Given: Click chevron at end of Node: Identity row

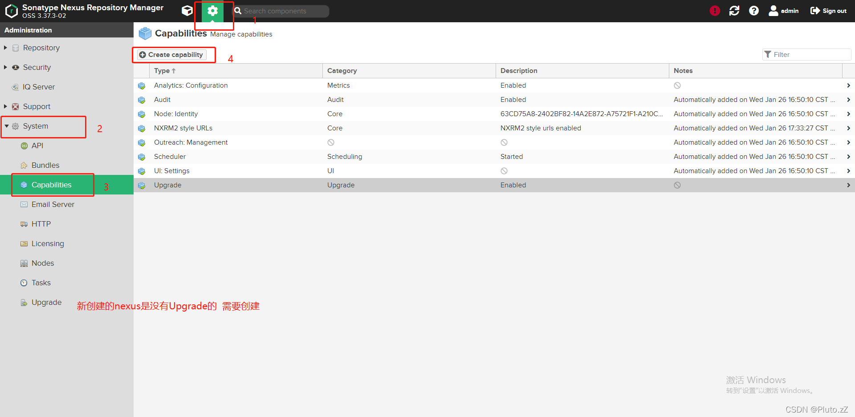Looking at the screenshot, I should [x=848, y=114].
